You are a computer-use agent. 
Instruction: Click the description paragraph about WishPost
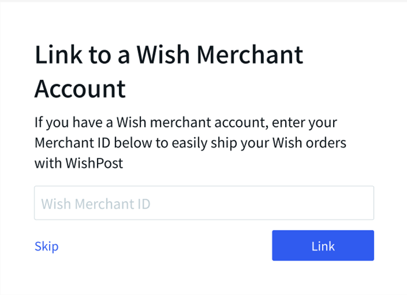click(190, 142)
